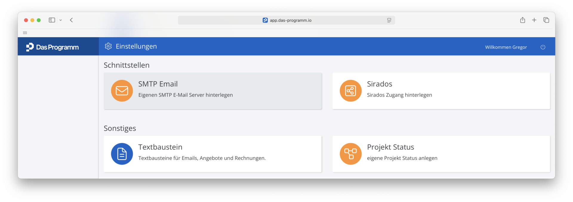This screenshot has height=202, width=573.
Task: Open the reader view icon in address bar
Action: coord(389,20)
